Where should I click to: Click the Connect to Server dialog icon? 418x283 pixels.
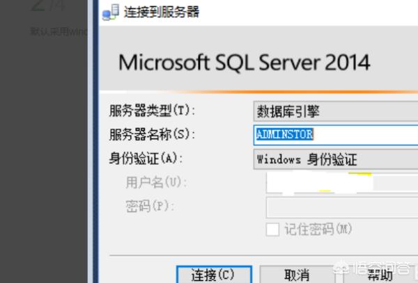tap(111, 12)
